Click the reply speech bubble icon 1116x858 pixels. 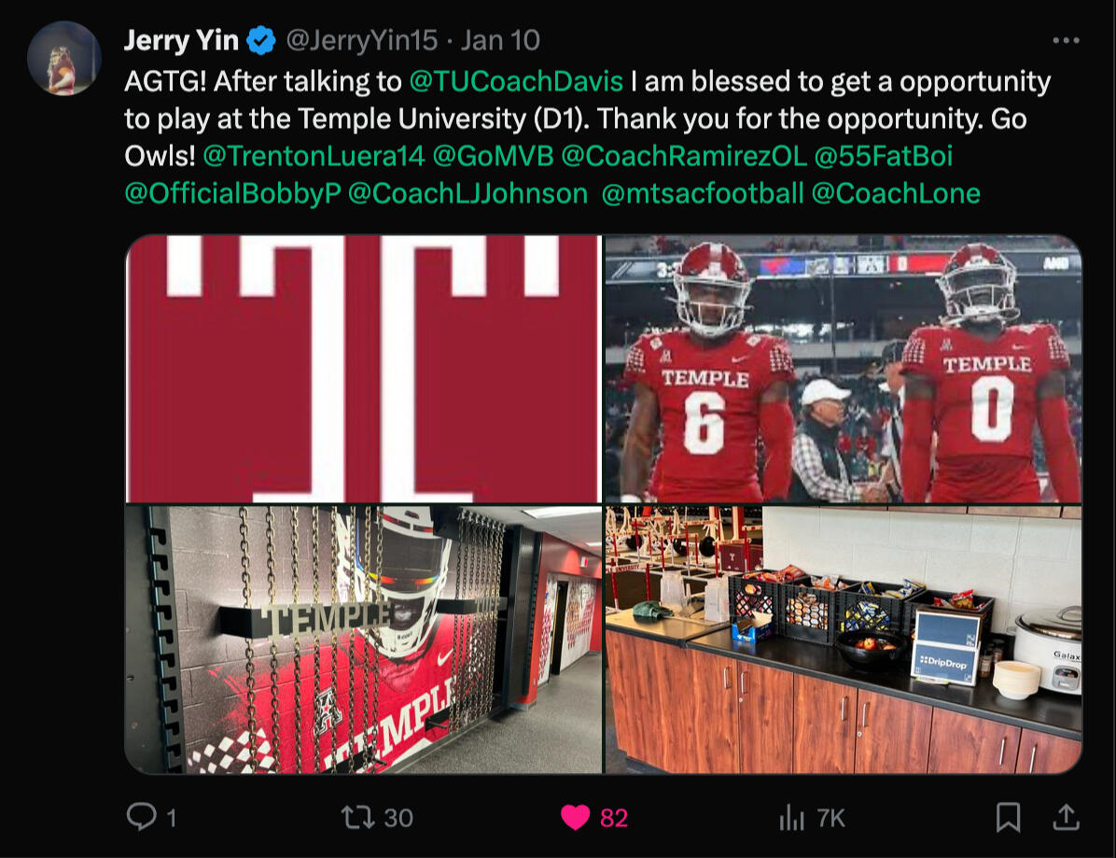[141, 818]
